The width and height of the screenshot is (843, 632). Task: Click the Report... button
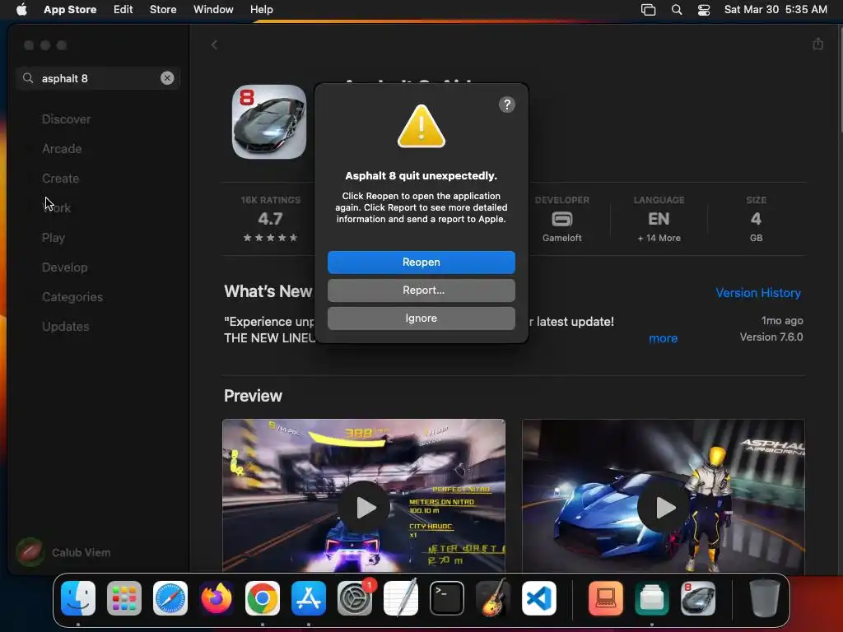click(x=421, y=290)
